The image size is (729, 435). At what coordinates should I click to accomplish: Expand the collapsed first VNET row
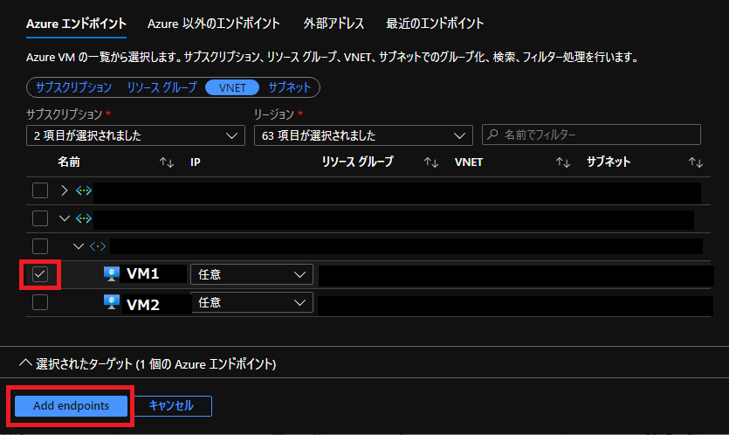[x=64, y=190]
